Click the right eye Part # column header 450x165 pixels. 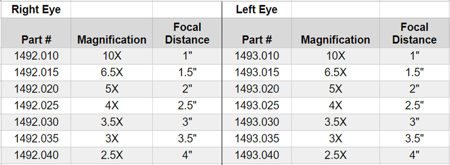pyautogui.click(x=36, y=33)
